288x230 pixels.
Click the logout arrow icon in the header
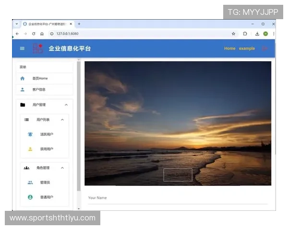point(264,48)
